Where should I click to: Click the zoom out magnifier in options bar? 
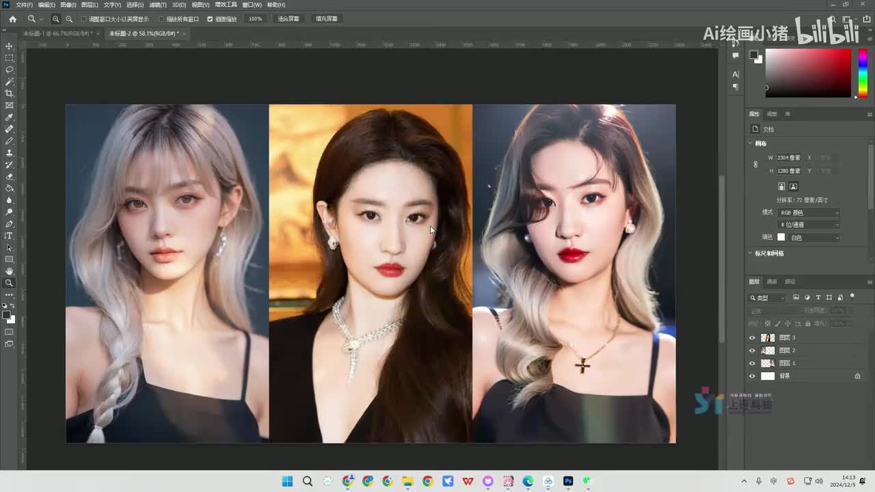coord(69,19)
